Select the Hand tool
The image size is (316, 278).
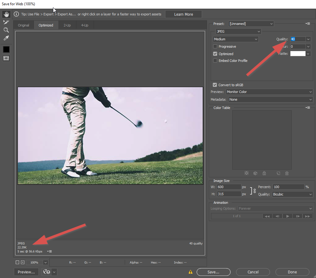coord(6,14)
